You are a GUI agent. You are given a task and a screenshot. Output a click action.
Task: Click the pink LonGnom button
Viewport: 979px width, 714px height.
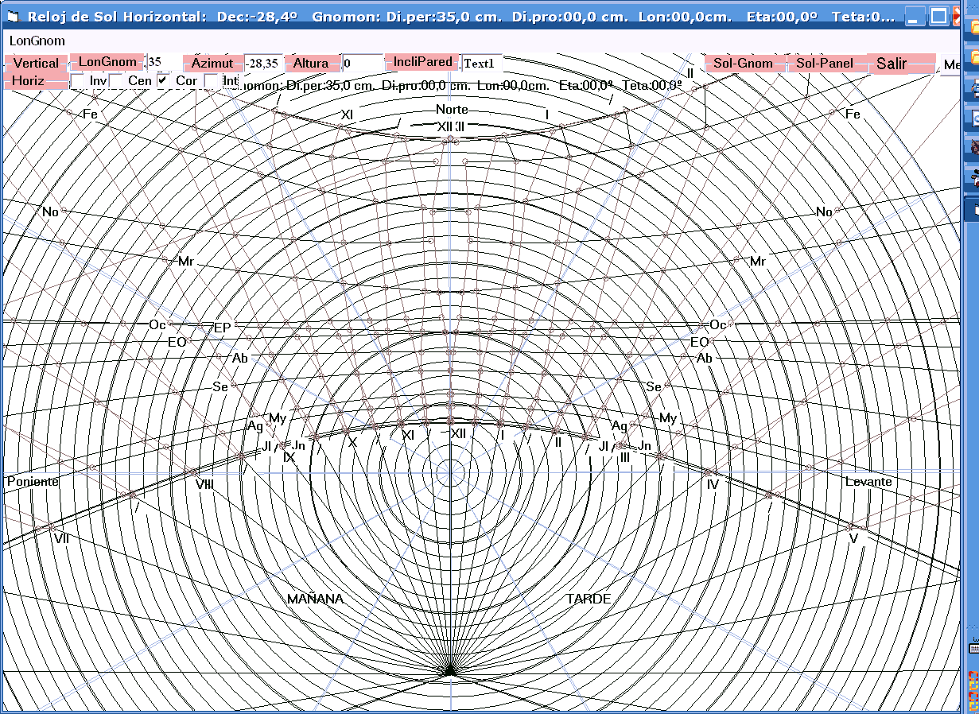point(108,62)
